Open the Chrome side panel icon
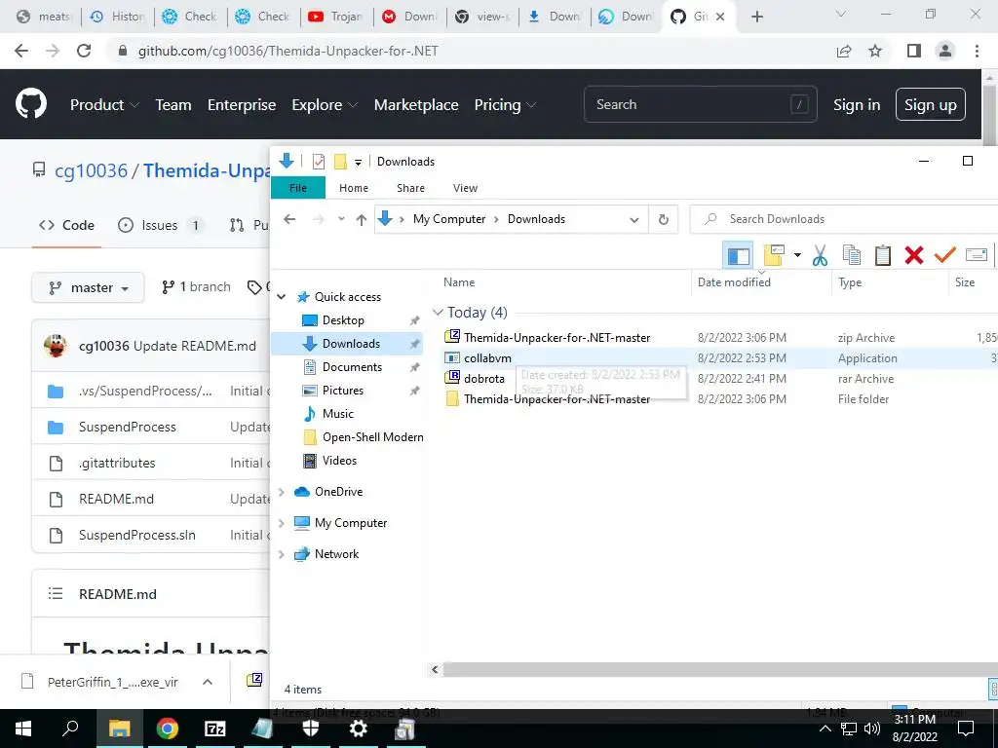Screen dimensions: 998x748 point(914,51)
